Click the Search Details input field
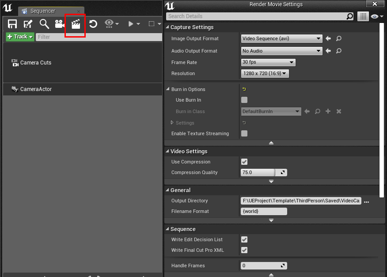Image resolution: width=387 pixels, height=277 pixels. tap(256, 16)
